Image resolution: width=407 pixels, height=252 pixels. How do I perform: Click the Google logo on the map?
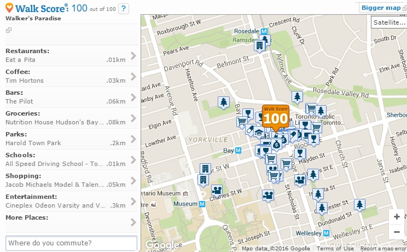(x=162, y=245)
